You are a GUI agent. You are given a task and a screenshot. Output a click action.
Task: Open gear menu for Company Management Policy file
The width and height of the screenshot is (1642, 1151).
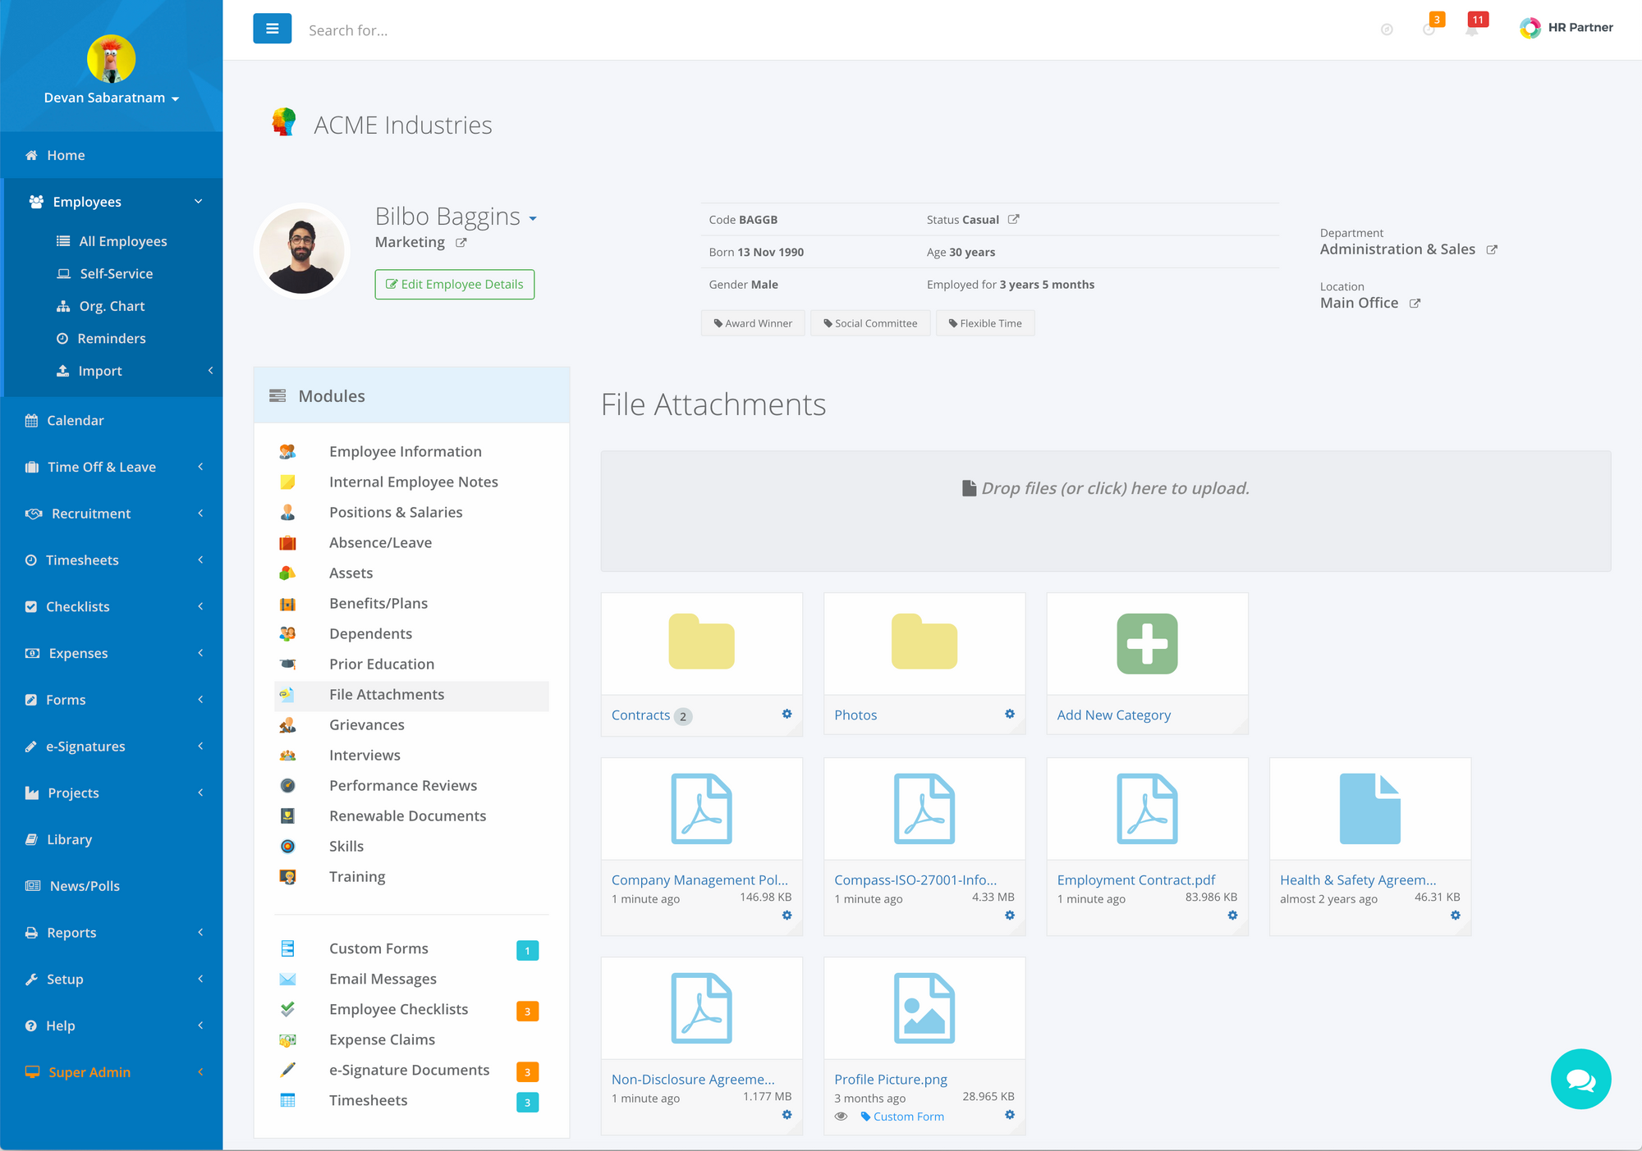pos(787,916)
